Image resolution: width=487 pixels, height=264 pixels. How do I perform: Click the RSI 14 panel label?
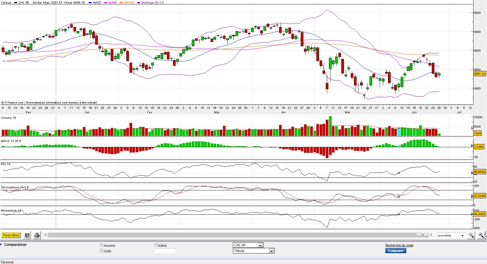point(6,164)
